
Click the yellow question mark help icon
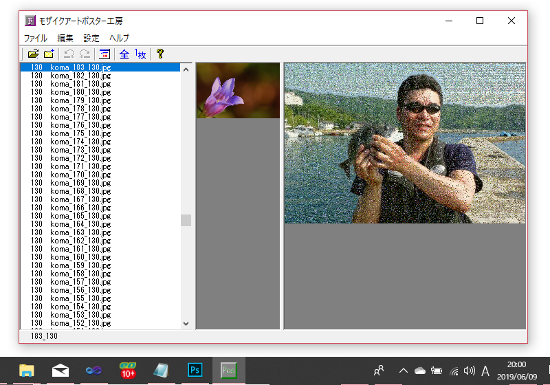coord(160,54)
